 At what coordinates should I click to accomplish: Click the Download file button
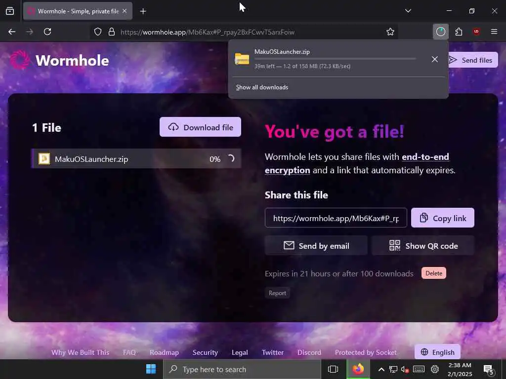tap(200, 127)
